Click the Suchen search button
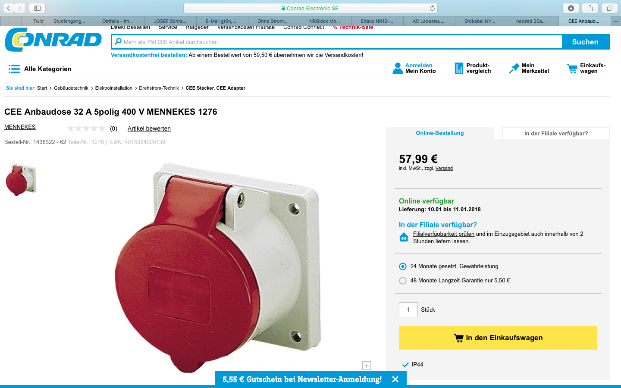This screenshot has width=621, height=388. click(585, 42)
